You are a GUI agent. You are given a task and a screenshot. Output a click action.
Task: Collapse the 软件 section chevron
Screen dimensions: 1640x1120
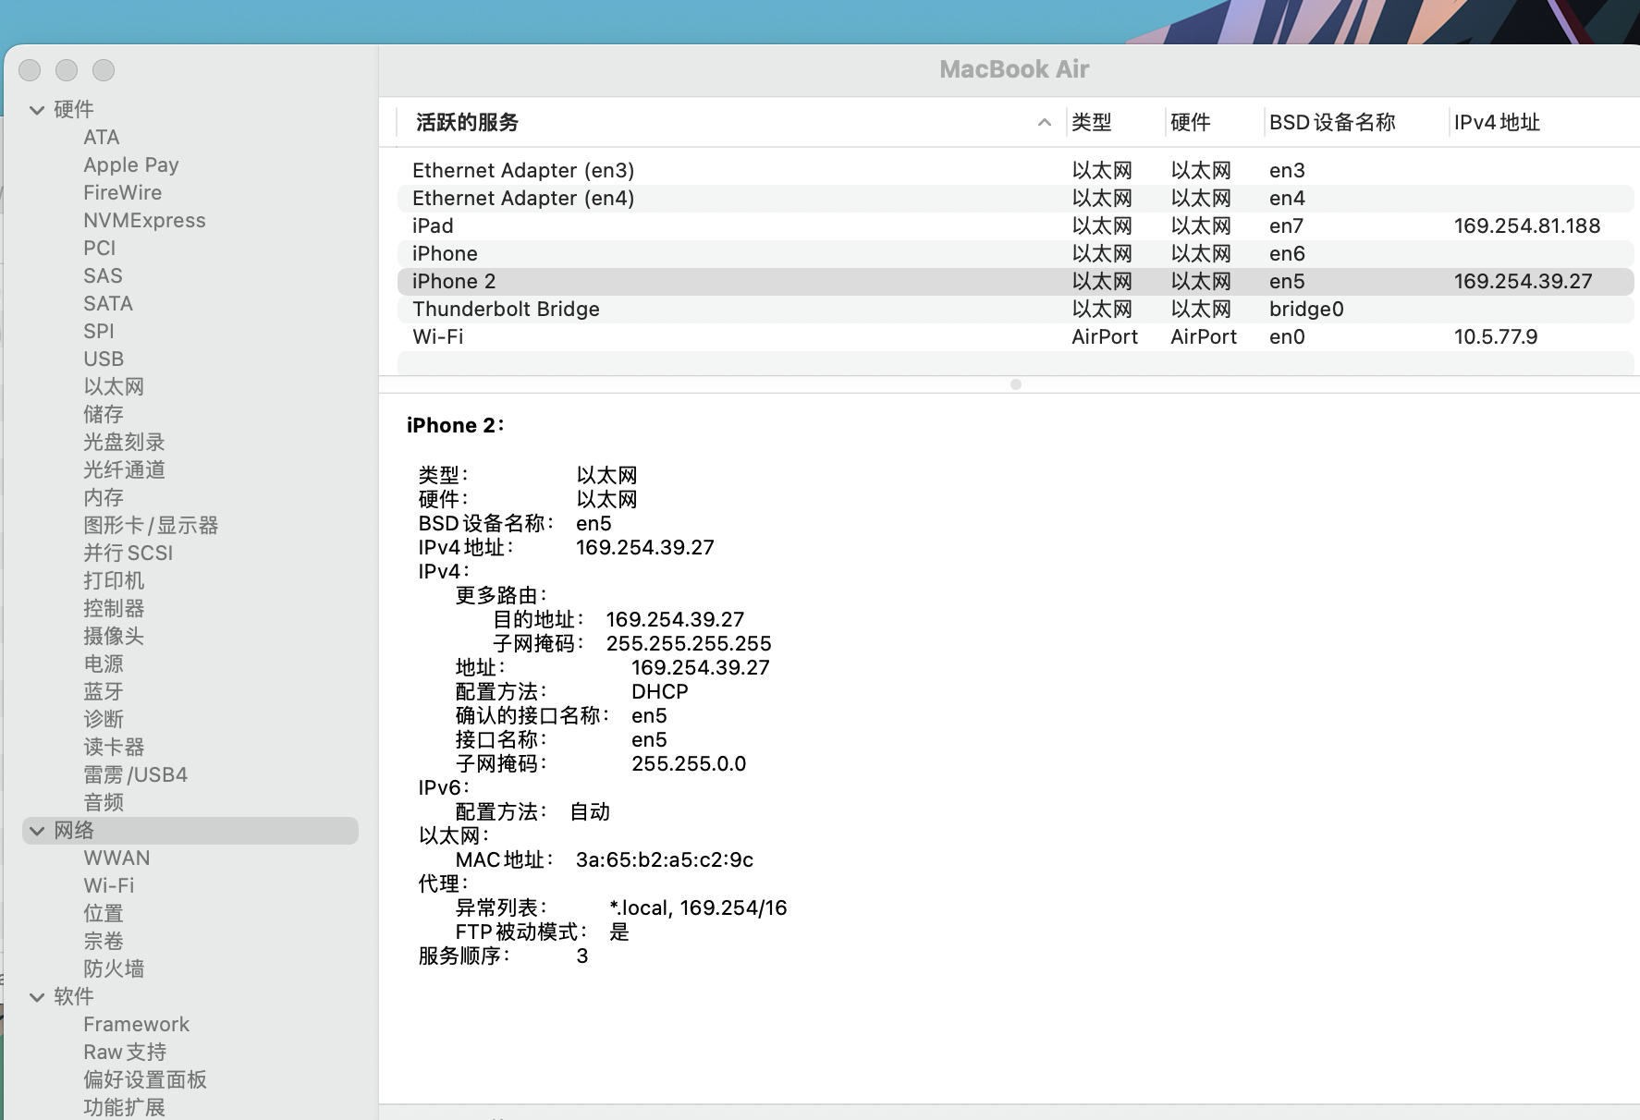37,997
